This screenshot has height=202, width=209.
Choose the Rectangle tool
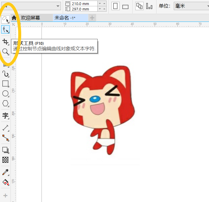5,83
